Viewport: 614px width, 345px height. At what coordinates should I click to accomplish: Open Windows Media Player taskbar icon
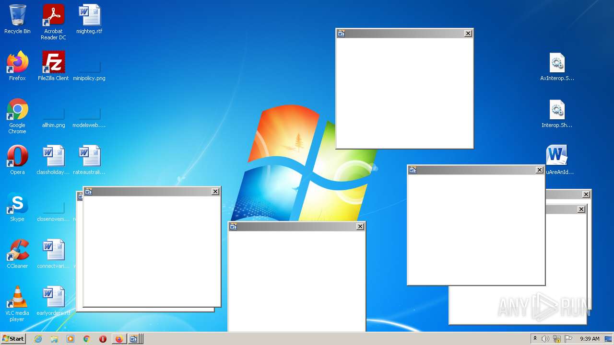point(71,339)
